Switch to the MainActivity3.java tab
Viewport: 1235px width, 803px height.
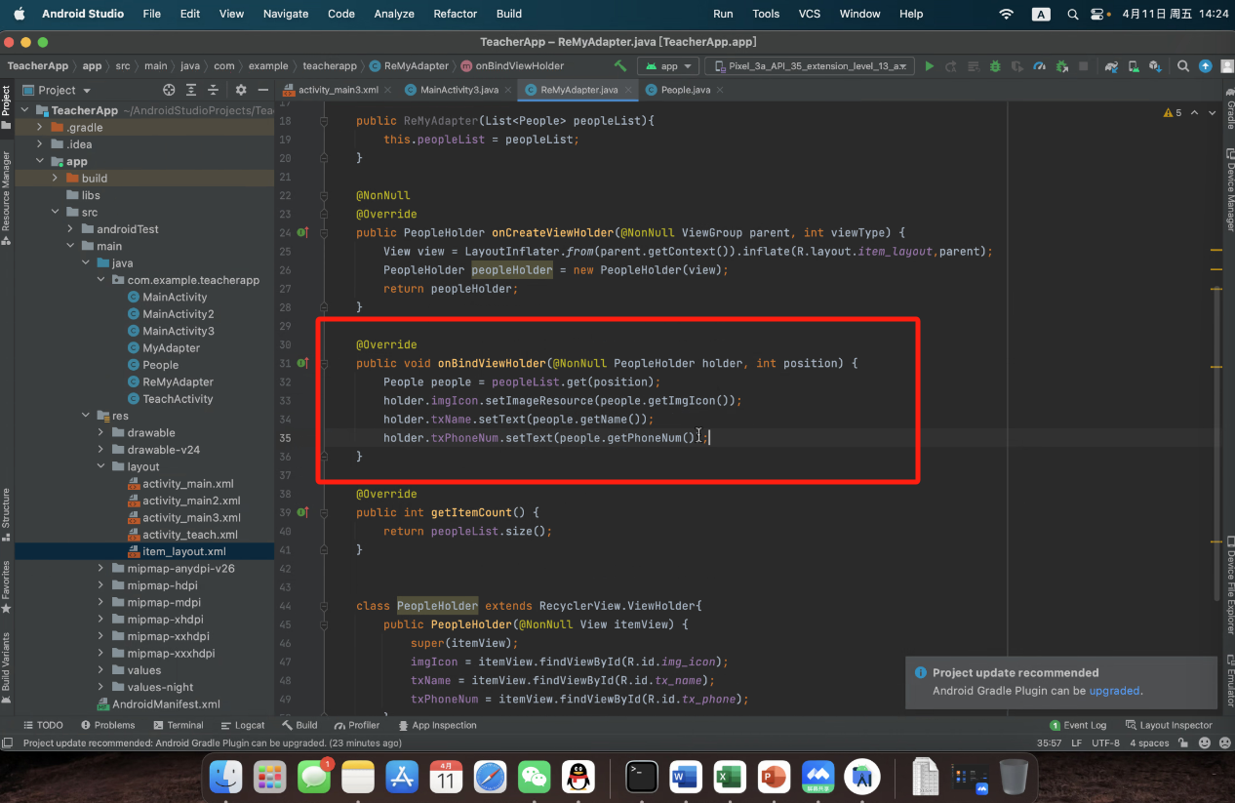[455, 89]
